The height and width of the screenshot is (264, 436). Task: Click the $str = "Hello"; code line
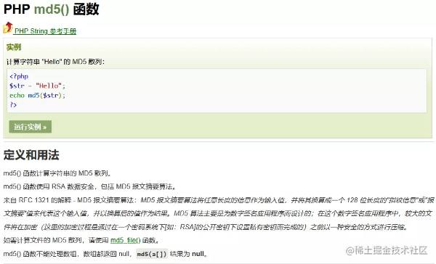pos(37,86)
